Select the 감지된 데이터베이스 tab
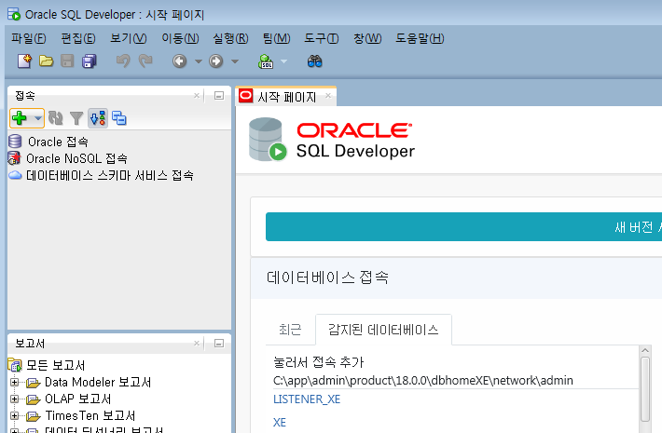The width and height of the screenshot is (662, 433). tap(383, 330)
